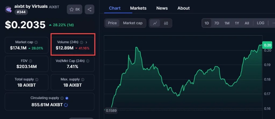Enable LOG scale on chart
This screenshot has width=275, height=119.
[x=260, y=23]
